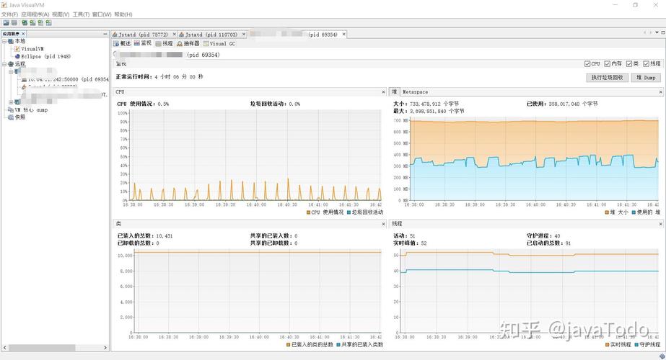Switch to the Metaspace memory tab
This screenshot has width=666, height=360.
pos(415,91)
